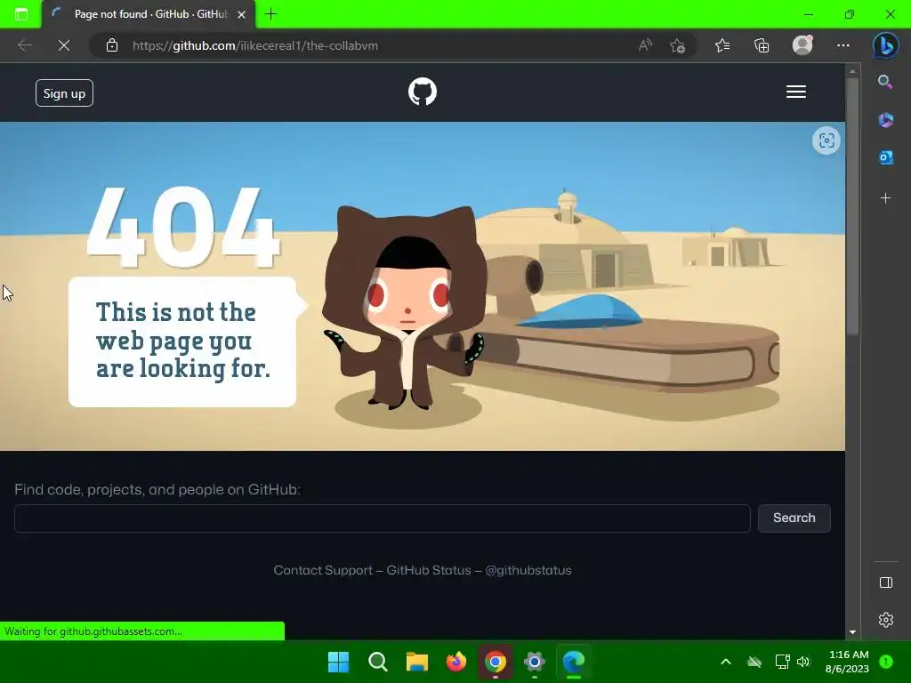Open the tab actions menu
Viewport: 911px width, 683px height.
coord(21,14)
